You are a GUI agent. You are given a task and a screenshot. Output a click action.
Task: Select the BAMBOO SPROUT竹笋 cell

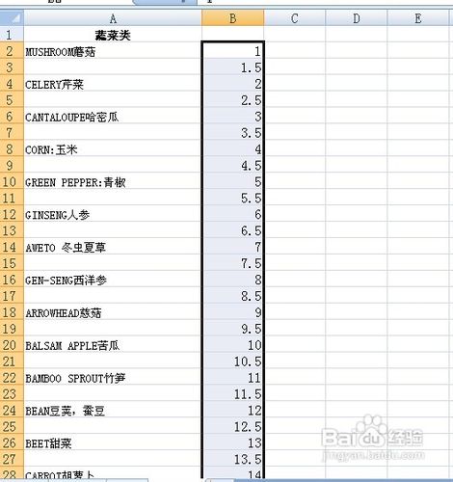pos(113,377)
